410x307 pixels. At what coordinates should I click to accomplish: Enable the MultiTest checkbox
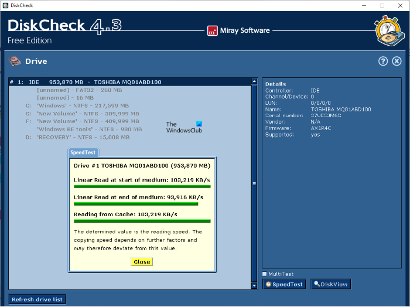click(x=264, y=274)
